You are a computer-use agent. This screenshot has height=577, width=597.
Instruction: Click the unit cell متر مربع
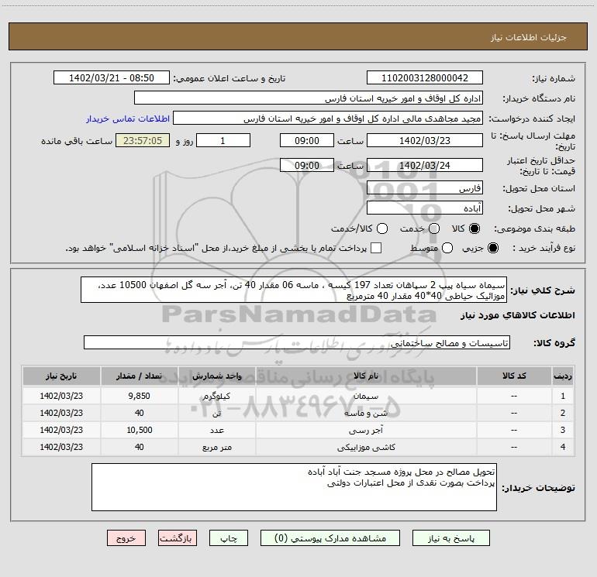(216, 448)
